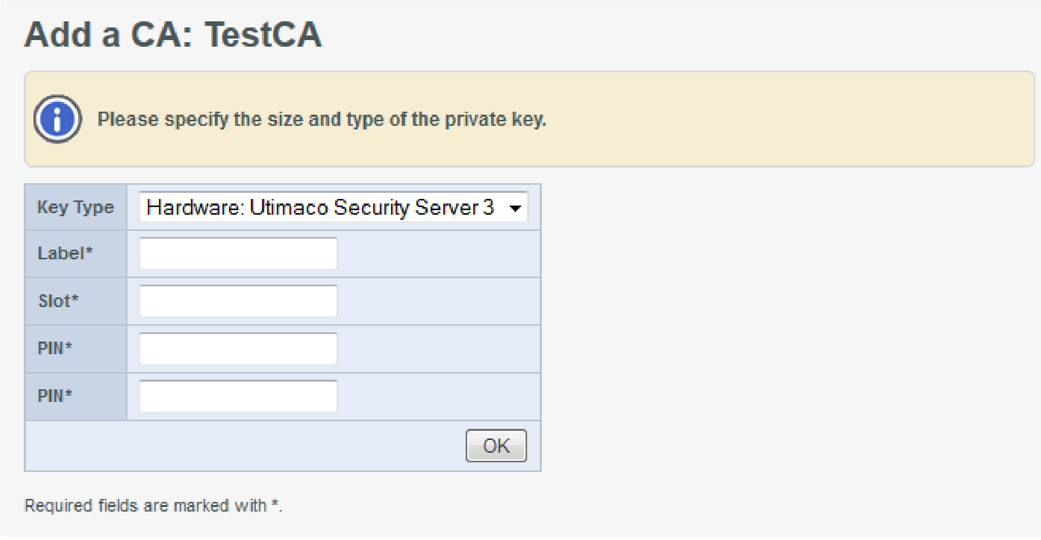
Task: Click into the second PIN confirmation field
Action: 238,396
